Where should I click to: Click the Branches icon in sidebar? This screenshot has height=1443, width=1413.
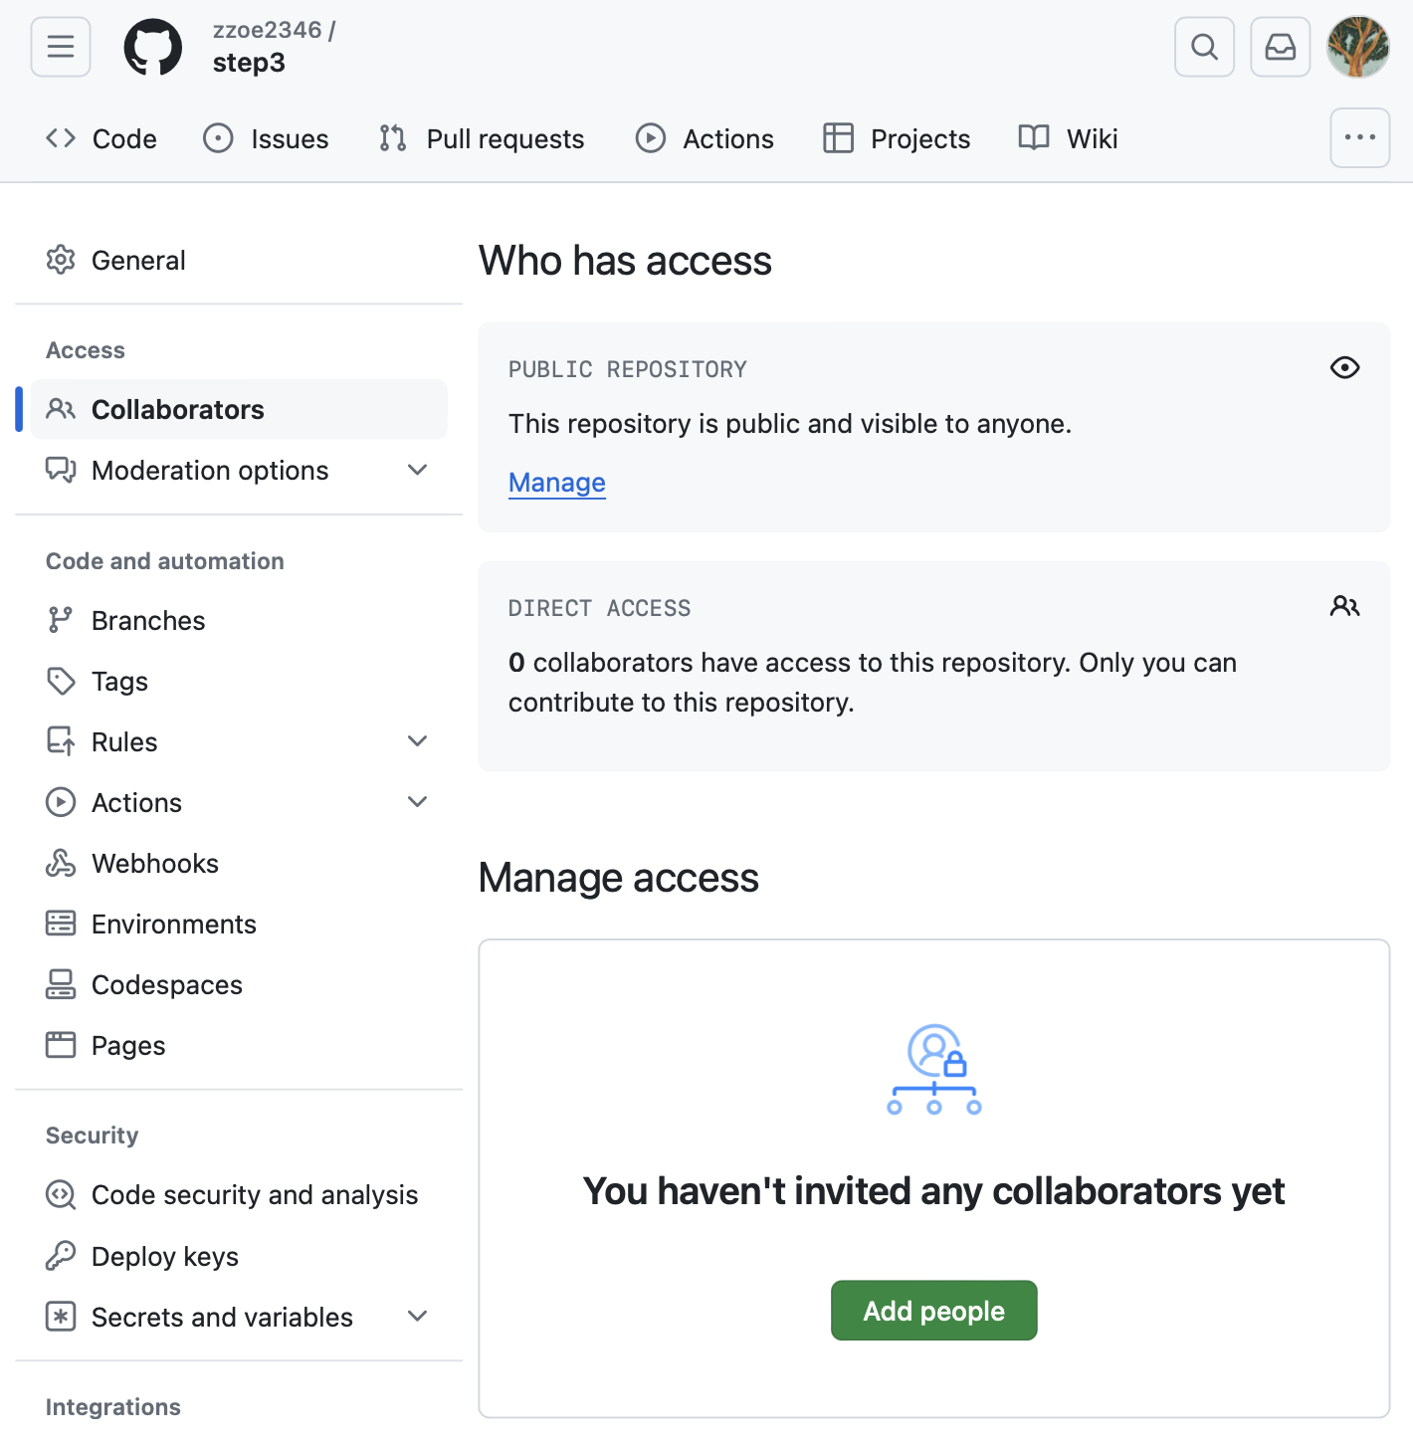(x=61, y=620)
